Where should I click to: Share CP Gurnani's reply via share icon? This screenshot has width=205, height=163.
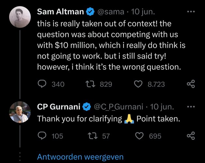pyautogui.click(x=191, y=136)
